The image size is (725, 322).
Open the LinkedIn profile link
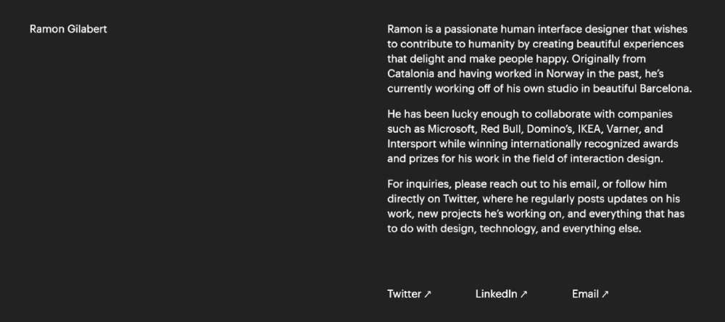tap(501, 294)
